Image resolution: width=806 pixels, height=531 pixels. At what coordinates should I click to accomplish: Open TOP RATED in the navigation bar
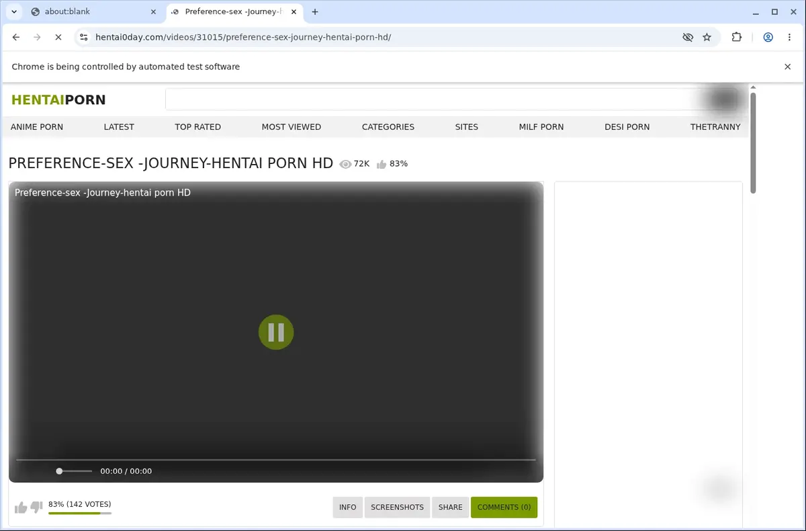pyautogui.click(x=197, y=127)
